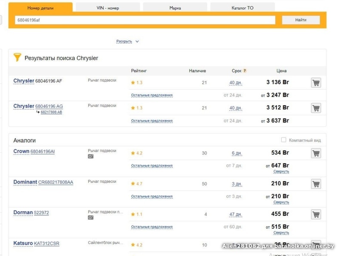Click 40 дн. delivery term for 68046196 AF
344x256 pixels.
236,83
